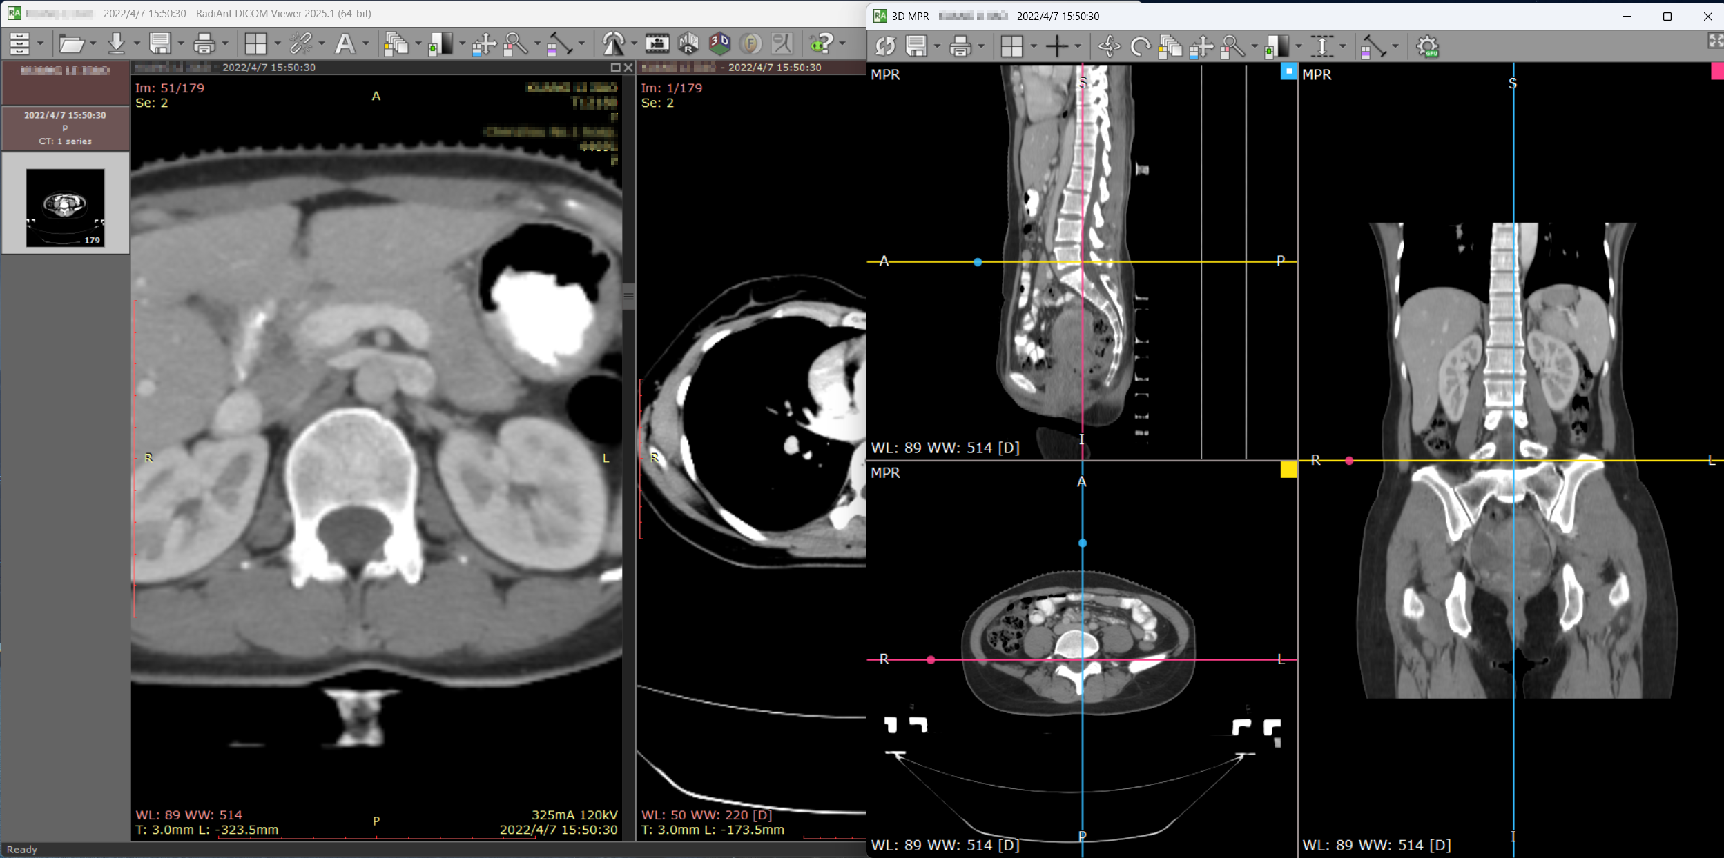Screen dimensions: 1724x858
Task: Toggle maximize on the first series panel
Action: [614, 68]
